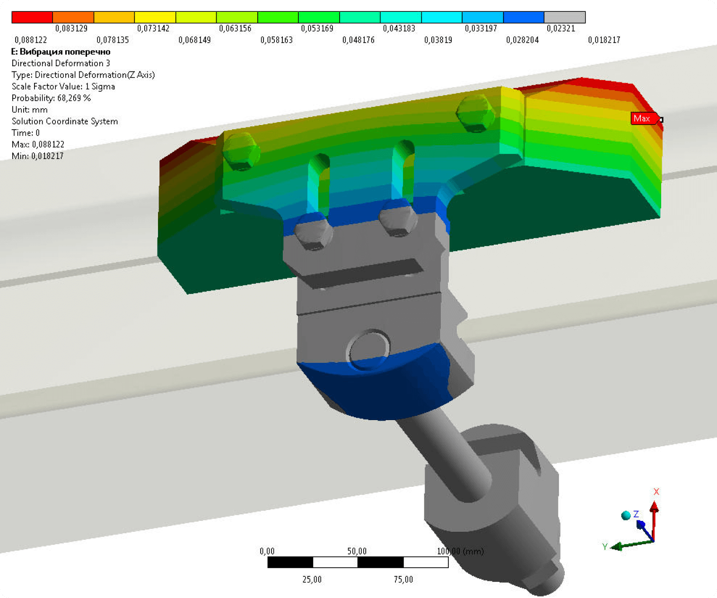The height and width of the screenshot is (598, 717).
Task: Click the scale ruler bar
Action: point(358,562)
